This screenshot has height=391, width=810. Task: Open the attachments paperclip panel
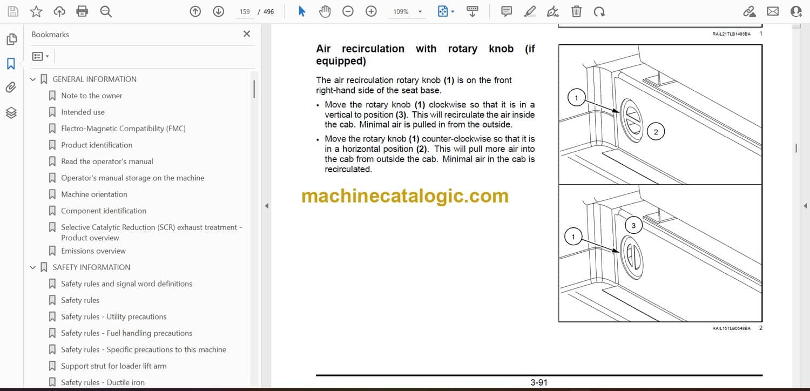pyautogui.click(x=11, y=87)
